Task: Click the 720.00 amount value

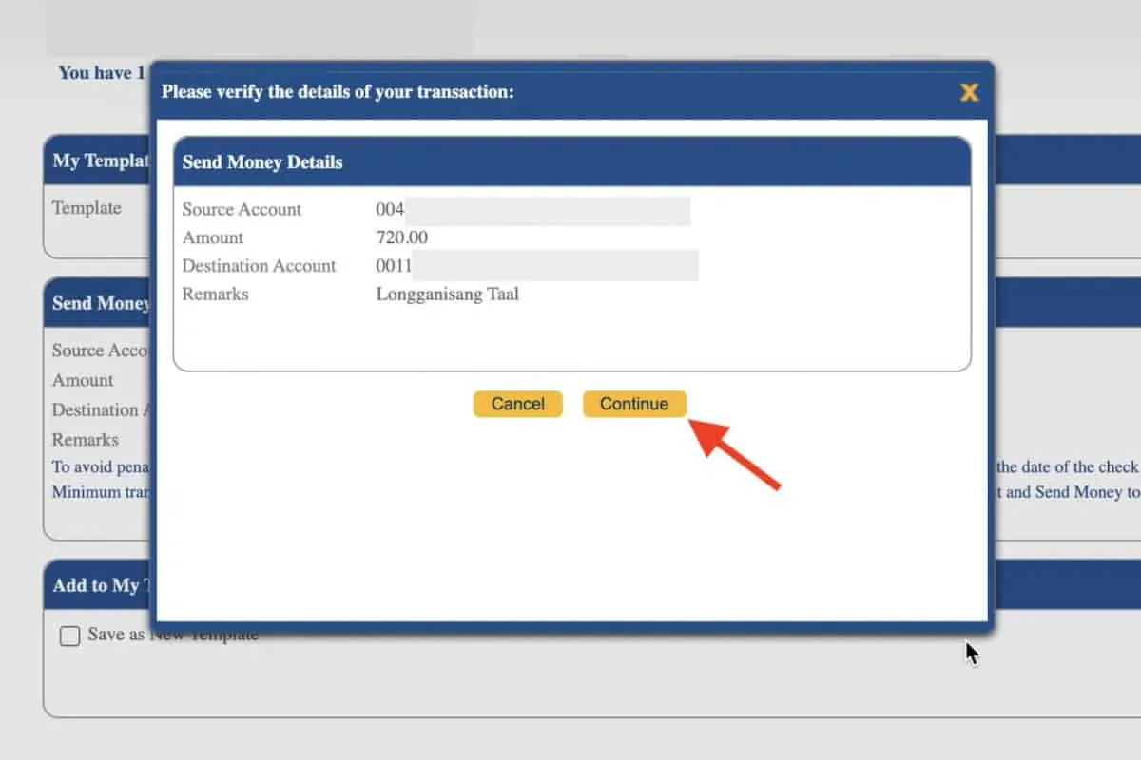Action: [x=402, y=237]
